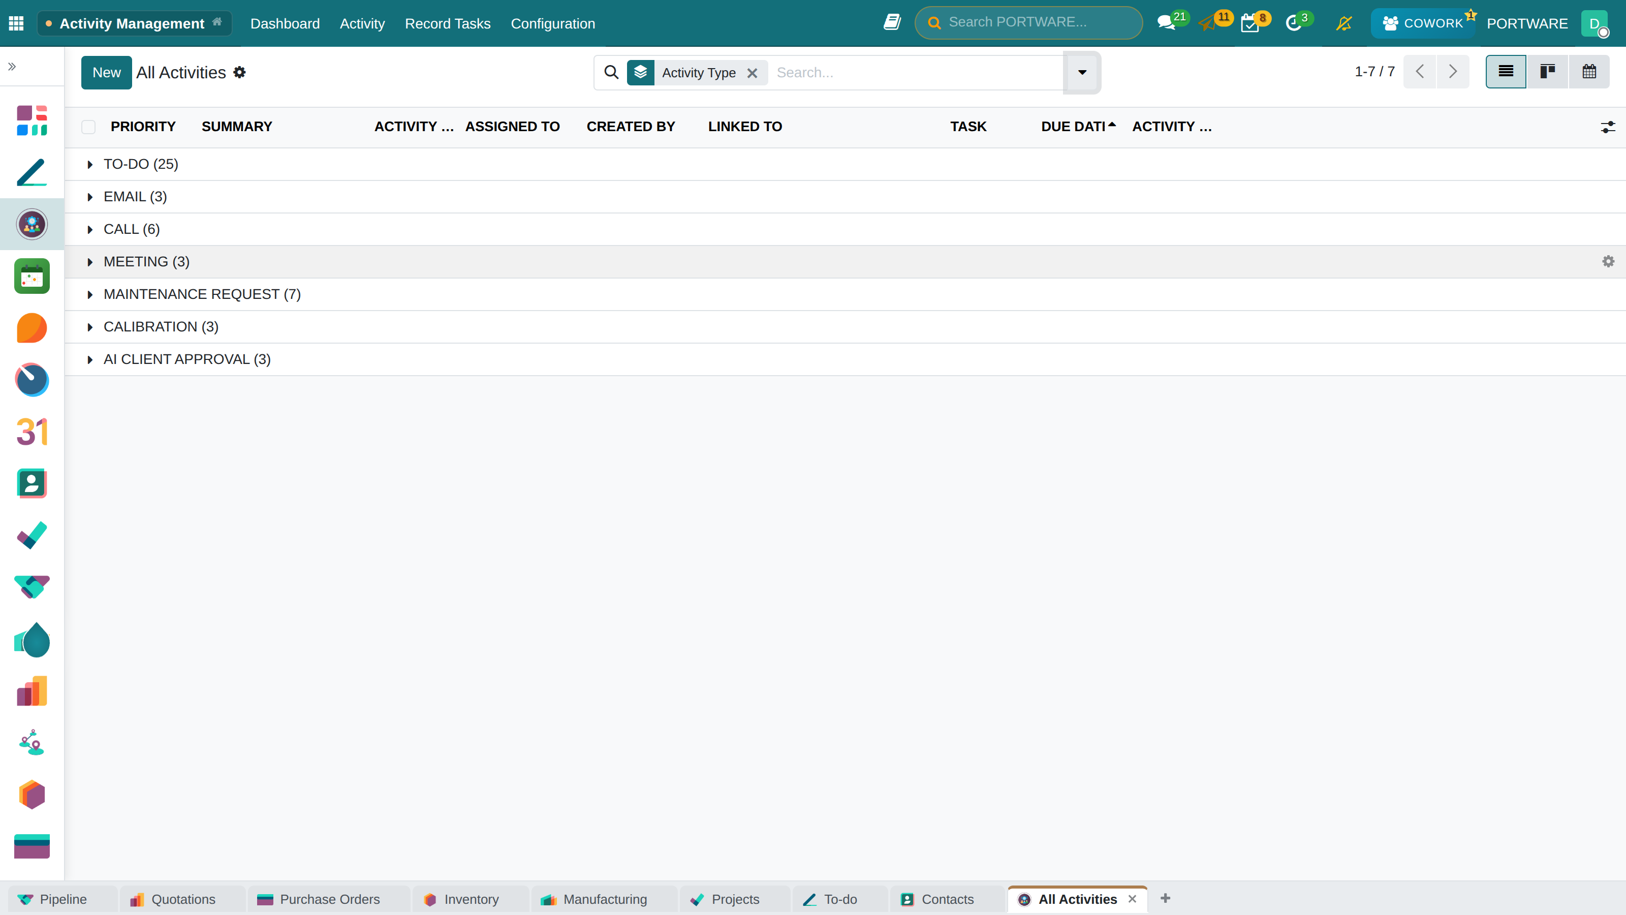Open optional columns toggle in list header
The image size is (1626, 915).
1608,127
